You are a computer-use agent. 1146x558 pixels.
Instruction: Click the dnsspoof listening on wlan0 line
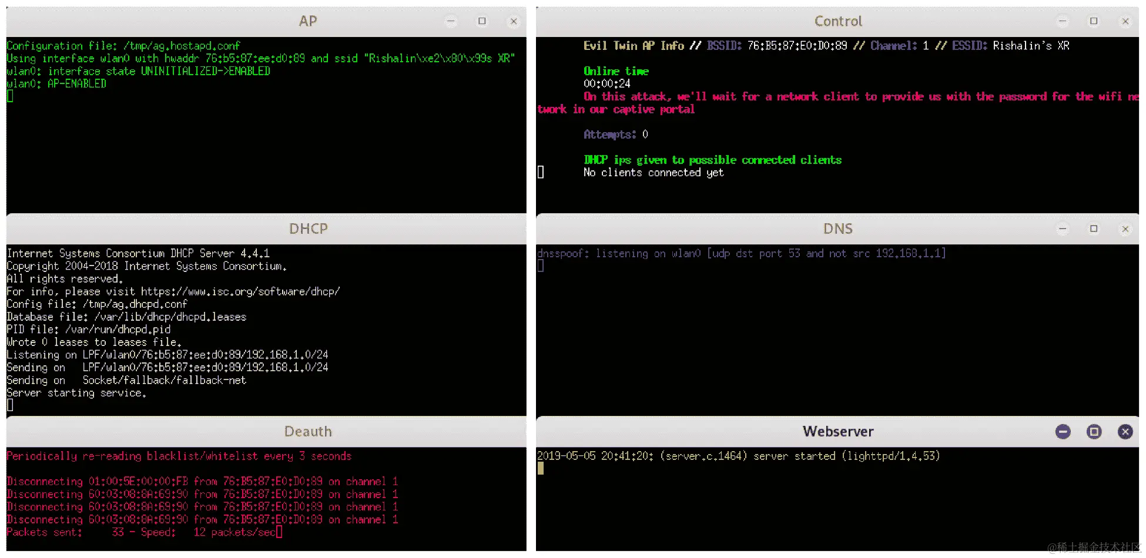[x=742, y=254]
